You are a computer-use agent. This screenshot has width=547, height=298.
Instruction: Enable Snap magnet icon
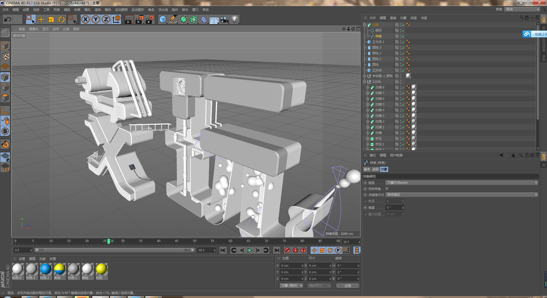click(5, 144)
